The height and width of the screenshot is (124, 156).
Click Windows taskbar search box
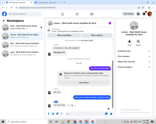27,122
